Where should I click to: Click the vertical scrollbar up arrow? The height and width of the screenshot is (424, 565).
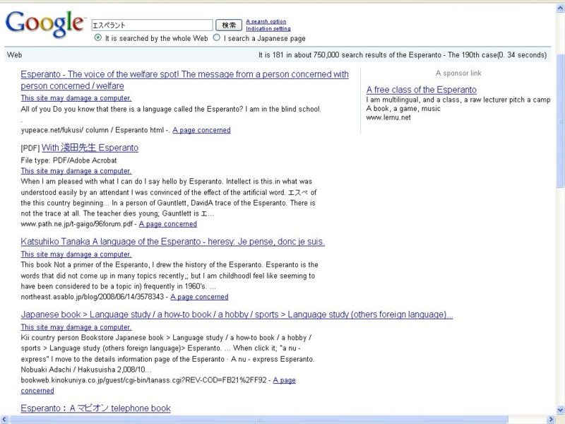tap(560, 8)
